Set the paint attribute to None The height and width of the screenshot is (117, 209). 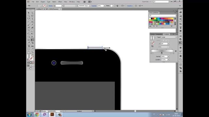[x=33, y=62]
